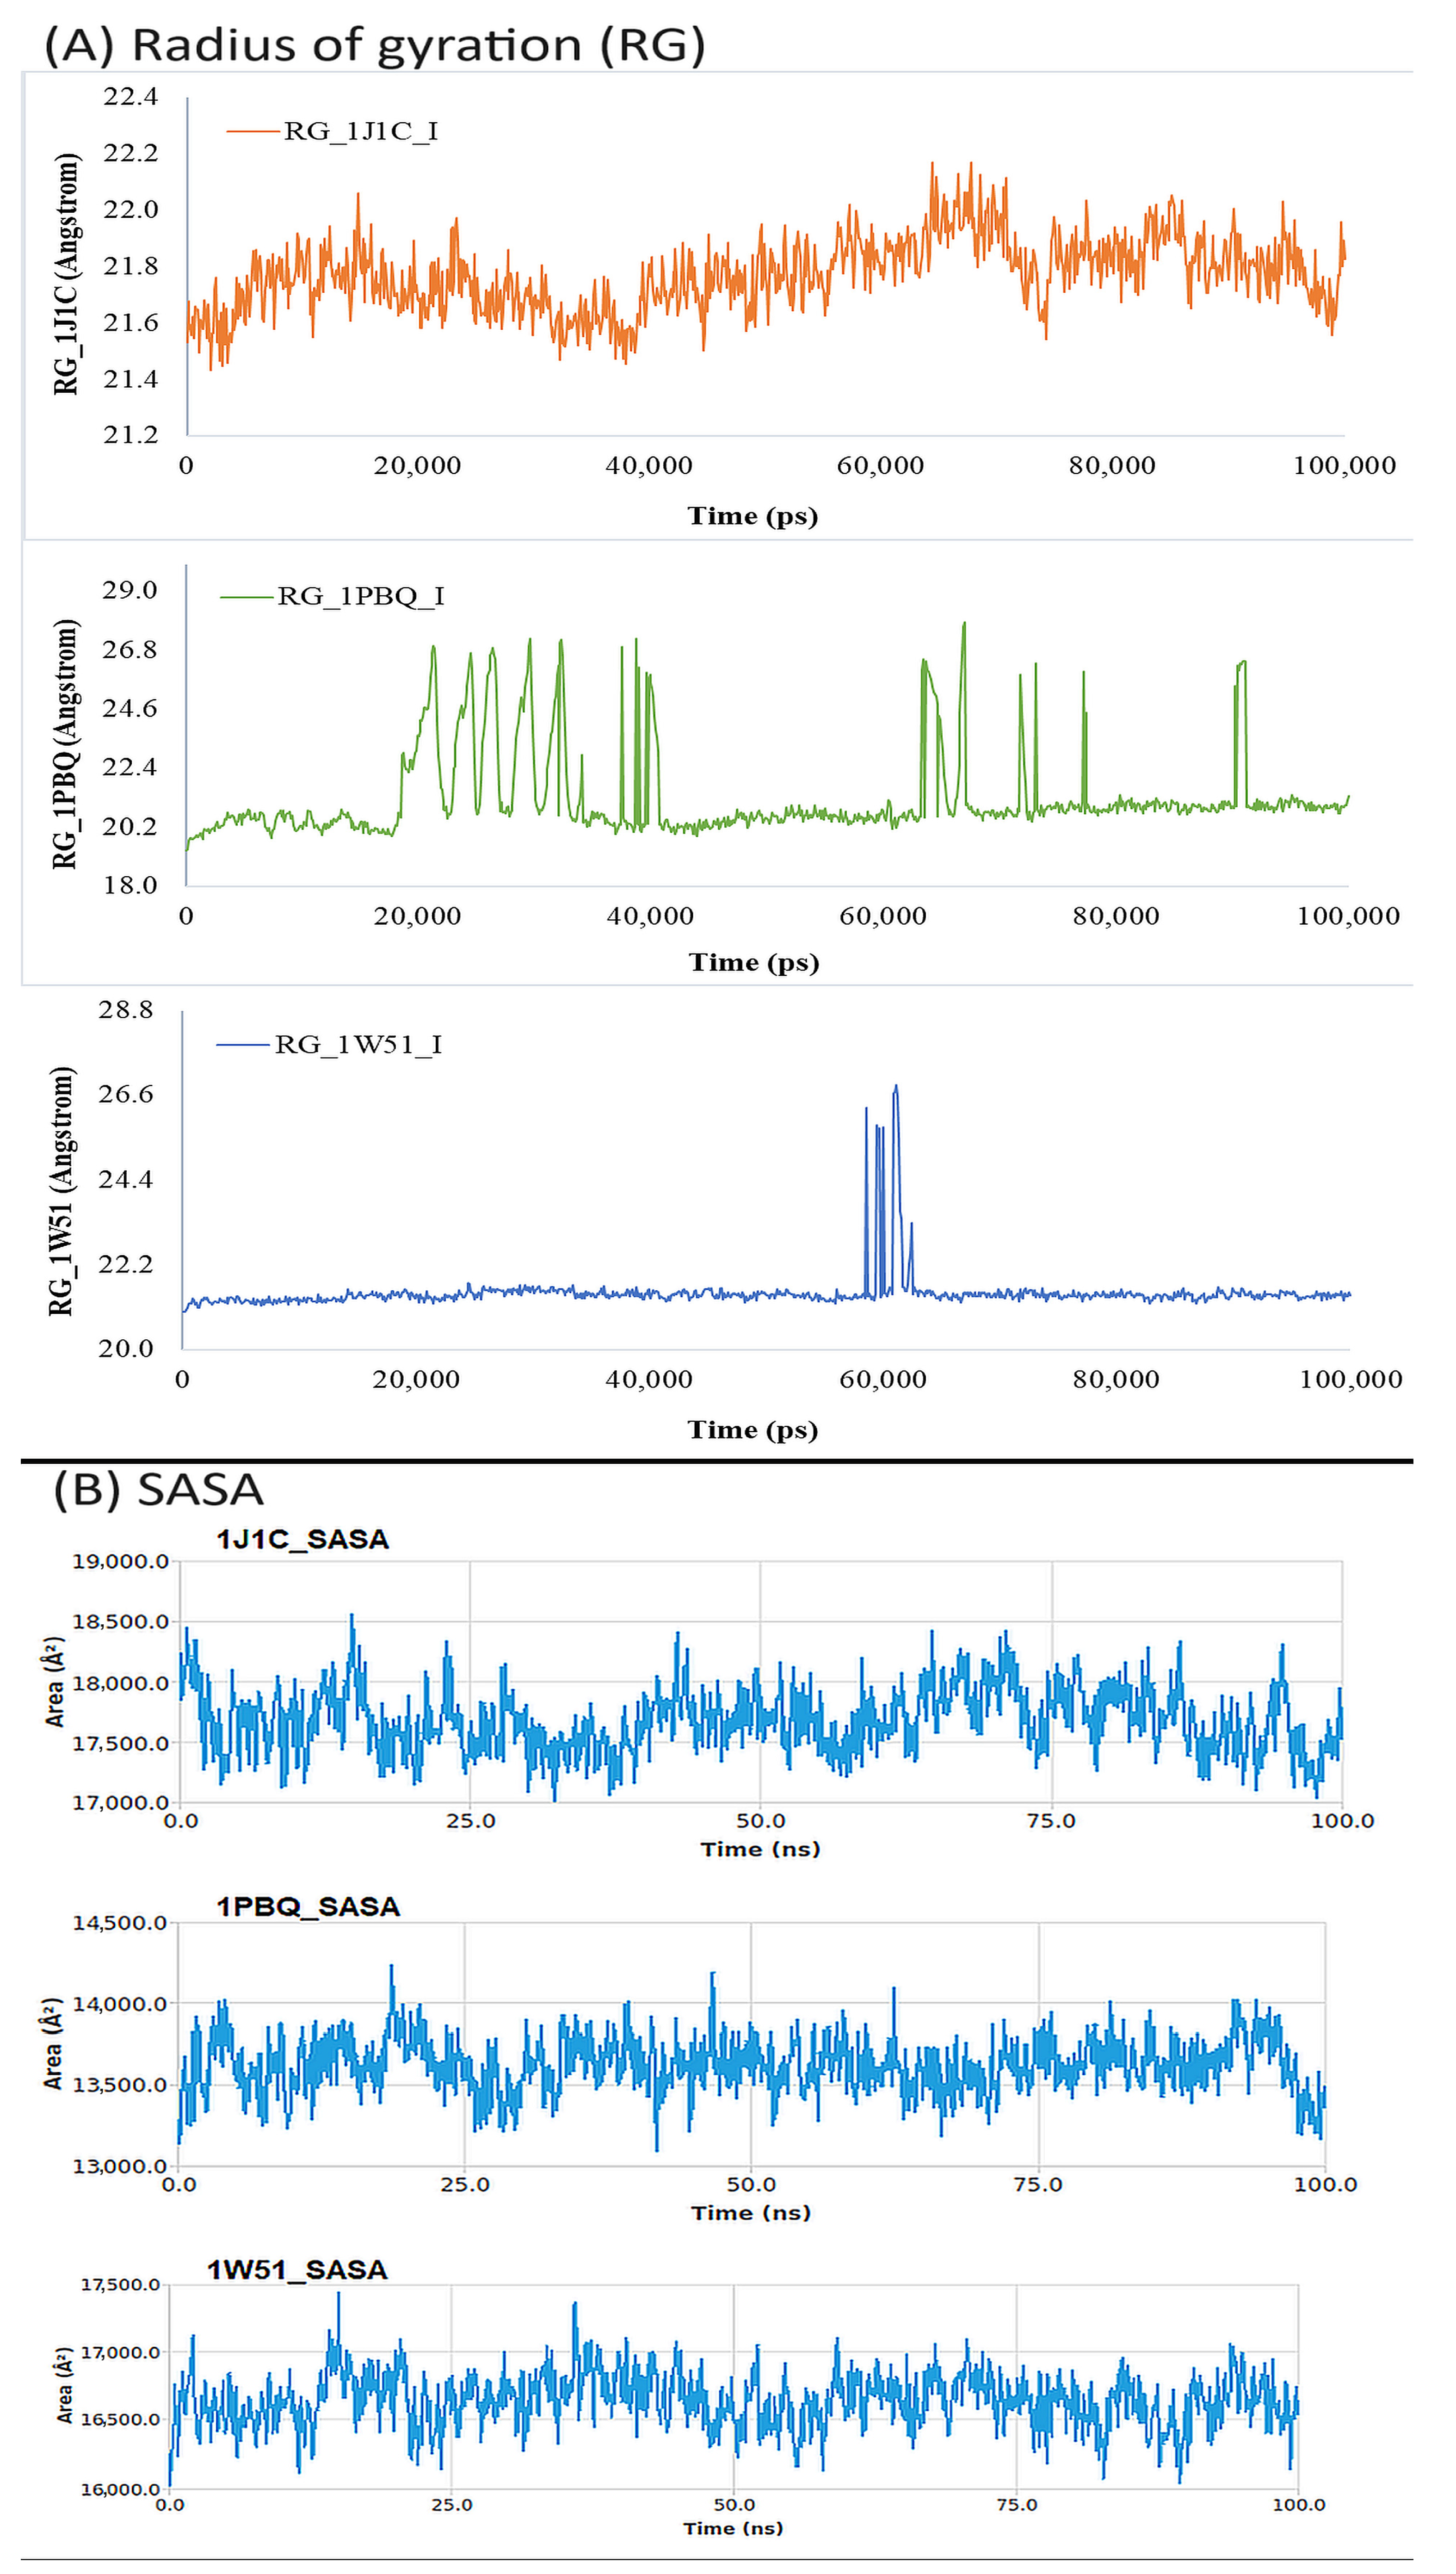
Task: Click 'Time (ns)' label under 1J1C_SASA plot
Action: (x=760, y=1849)
